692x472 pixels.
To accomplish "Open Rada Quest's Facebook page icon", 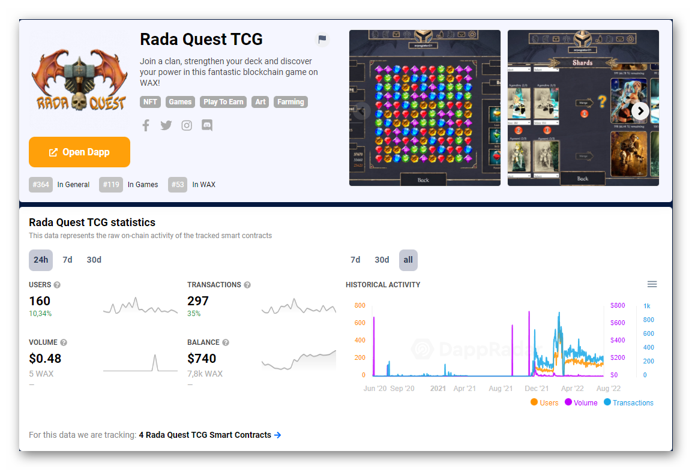I will pyautogui.click(x=146, y=125).
